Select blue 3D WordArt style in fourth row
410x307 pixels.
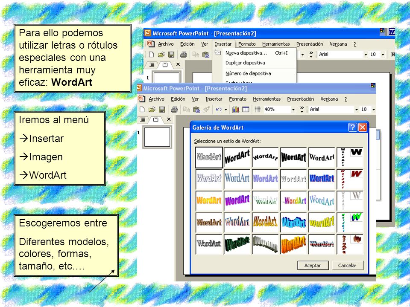(293, 222)
